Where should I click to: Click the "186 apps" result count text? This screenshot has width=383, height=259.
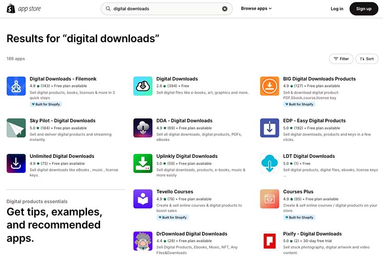[16, 59]
